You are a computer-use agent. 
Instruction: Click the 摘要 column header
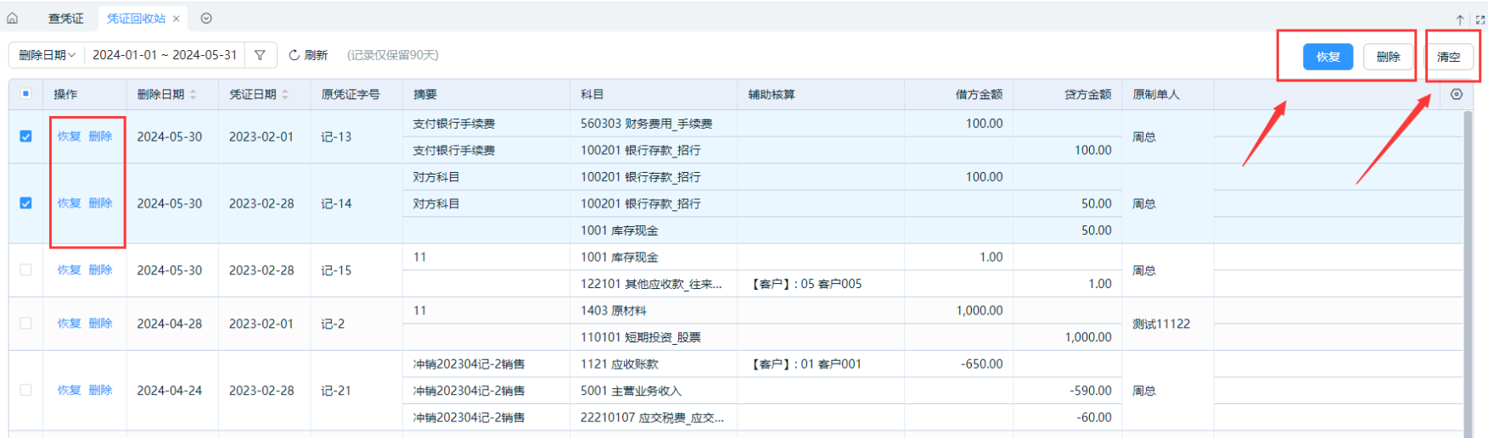coord(486,94)
